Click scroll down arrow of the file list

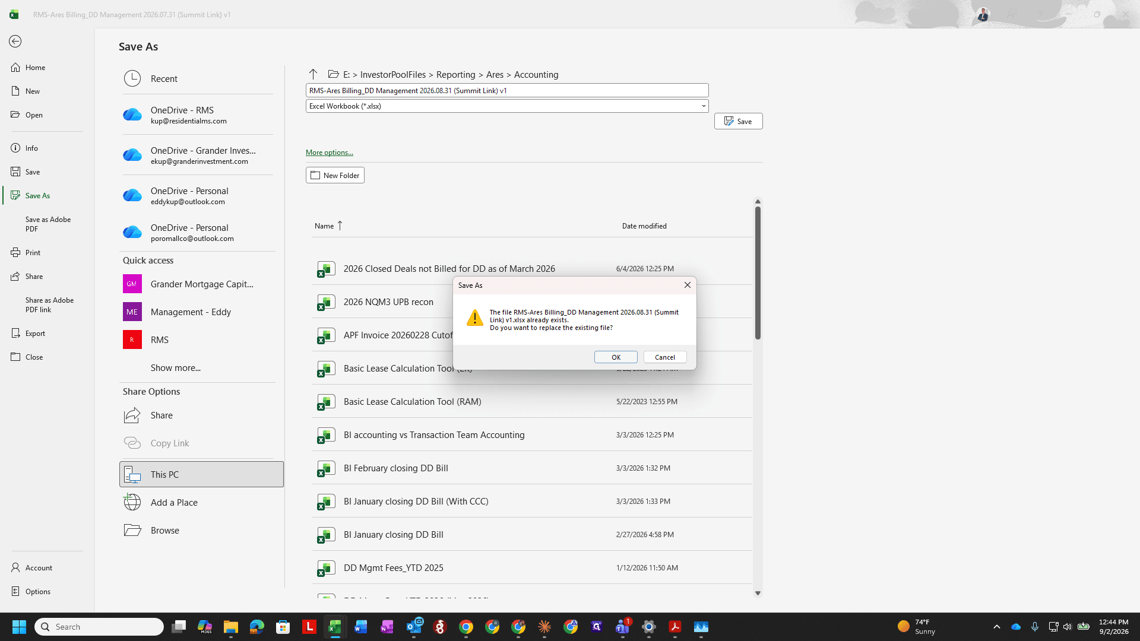click(758, 593)
